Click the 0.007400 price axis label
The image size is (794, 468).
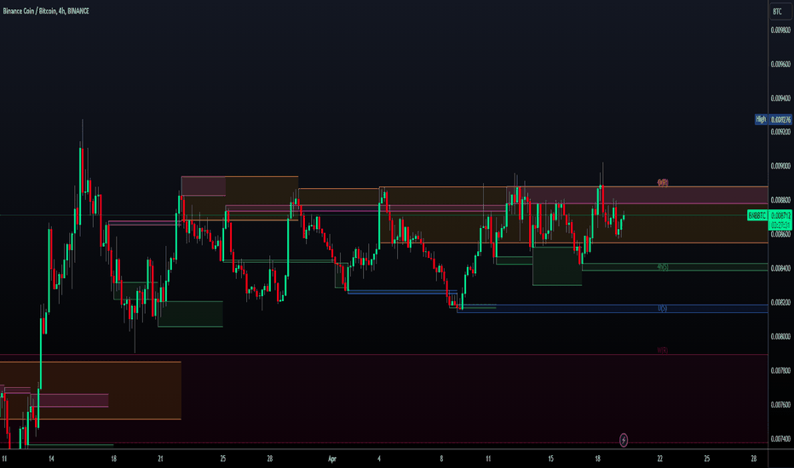point(780,439)
